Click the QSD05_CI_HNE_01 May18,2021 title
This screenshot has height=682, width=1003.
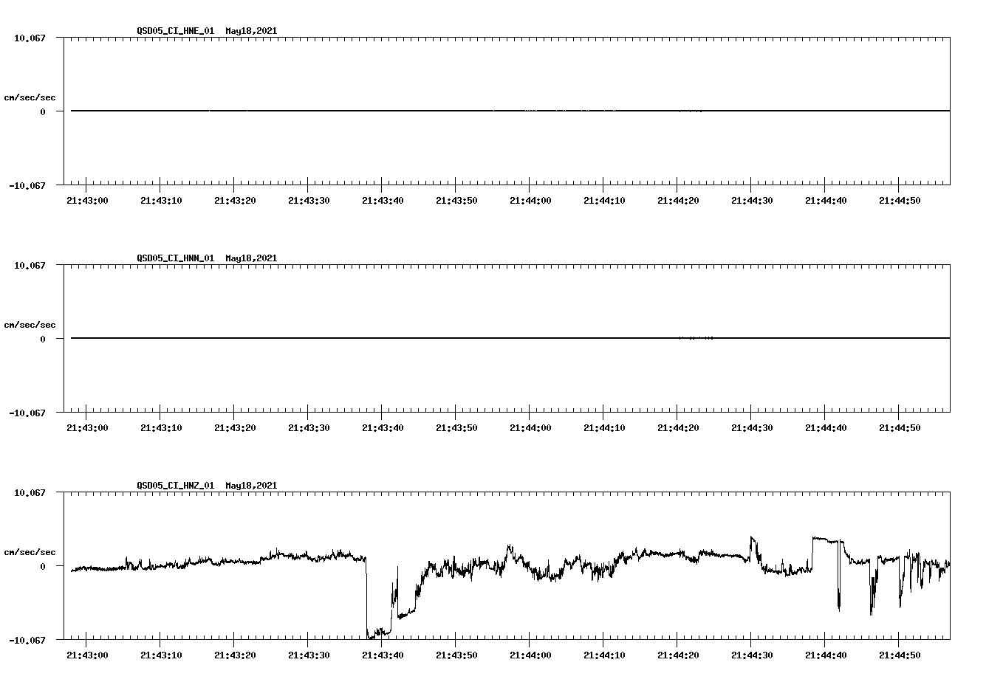[207, 31]
